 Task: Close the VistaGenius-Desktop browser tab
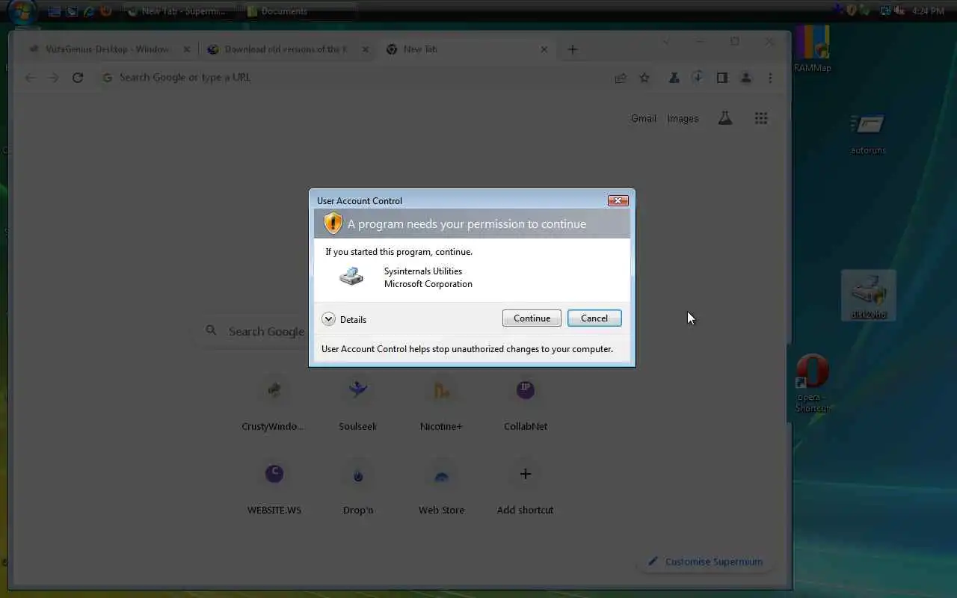pyautogui.click(x=187, y=49)
